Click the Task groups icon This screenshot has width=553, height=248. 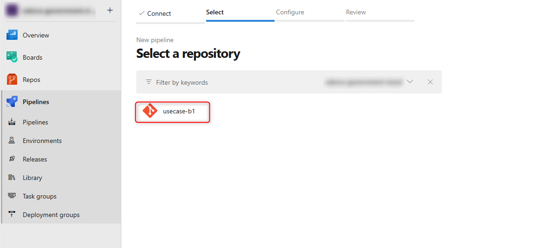tap(12, 196)
